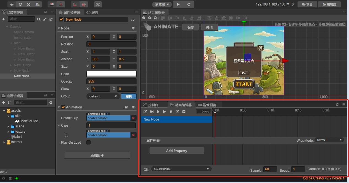The image size is (349, 183).
Task: Uncheck the New Node active checkbox
Action: pyautogui.click(x=61, y=20)
